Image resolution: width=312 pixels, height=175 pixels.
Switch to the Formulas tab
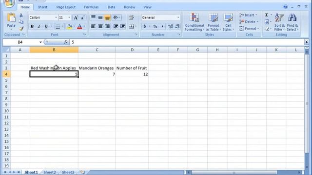click(x=91, y=7)
